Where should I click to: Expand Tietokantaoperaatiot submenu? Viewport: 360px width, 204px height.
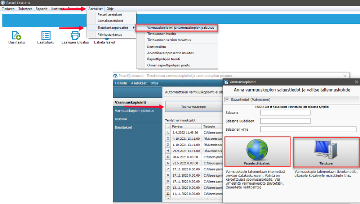pos(112,28)
